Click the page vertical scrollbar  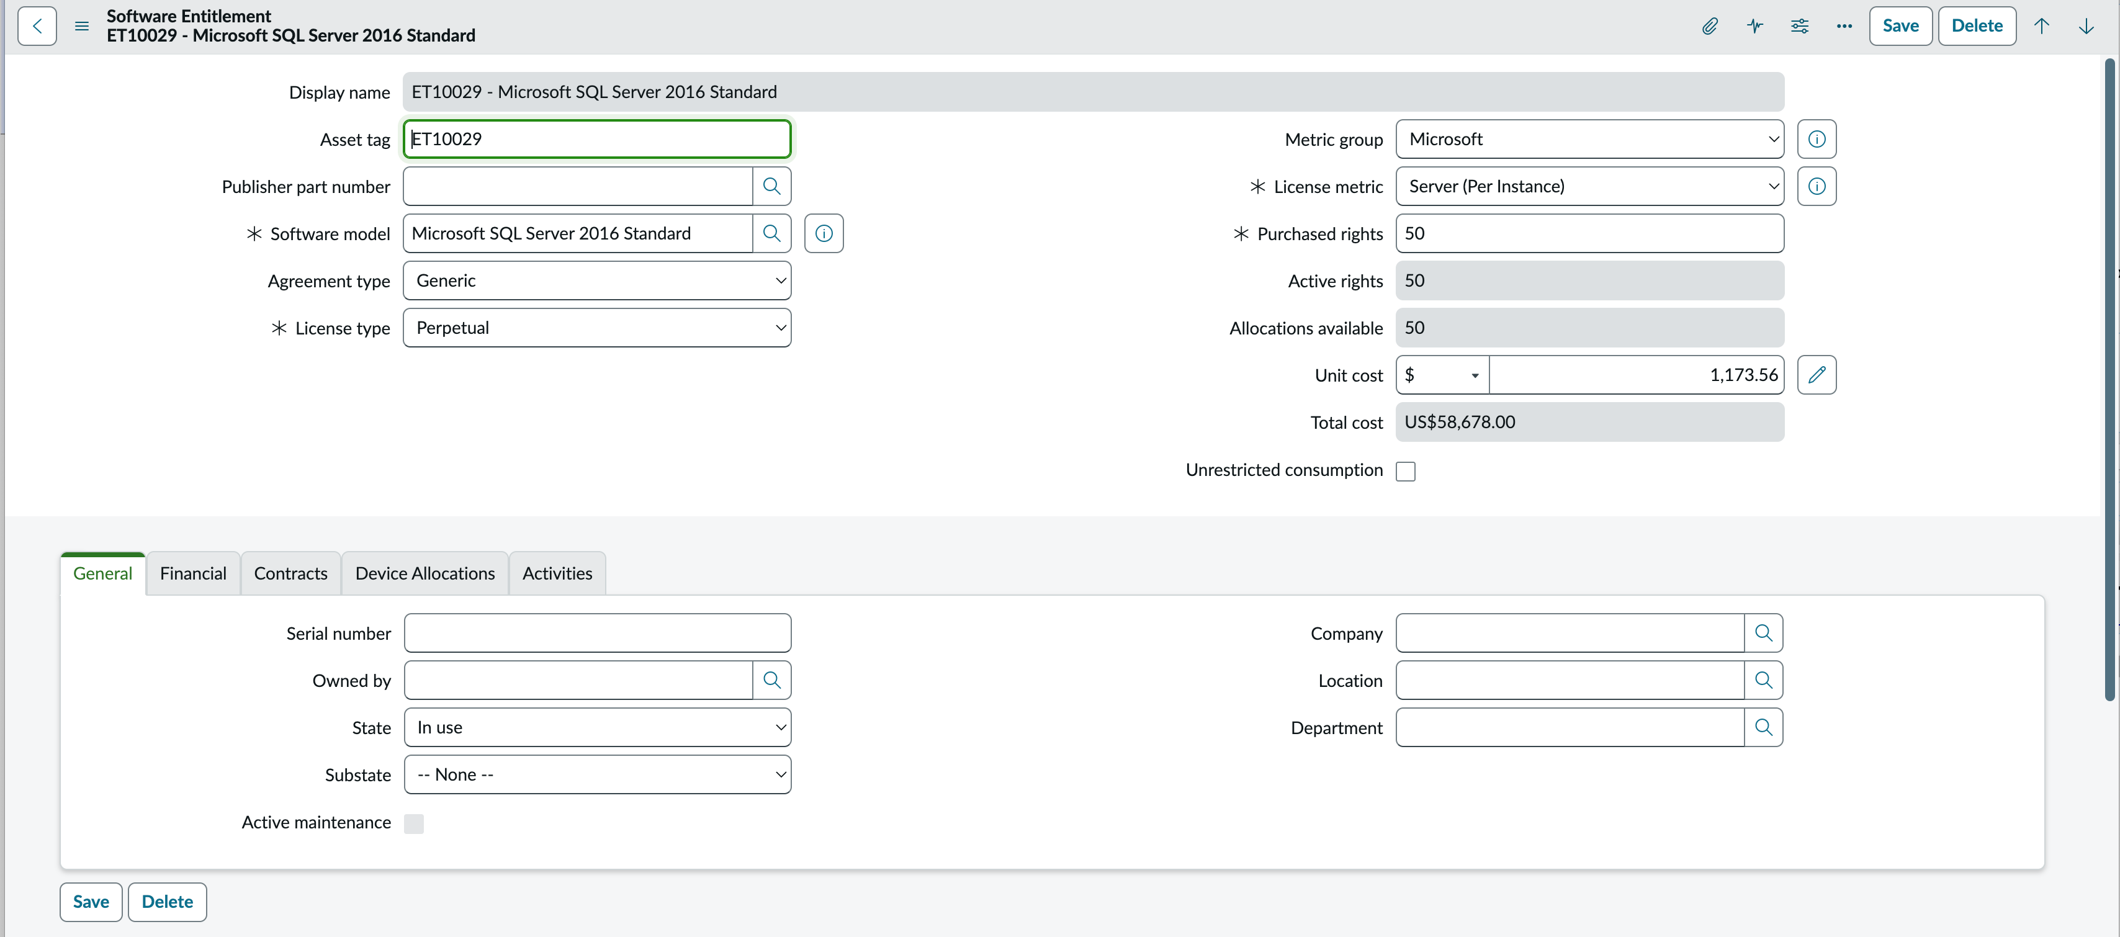pos(2109,379)
